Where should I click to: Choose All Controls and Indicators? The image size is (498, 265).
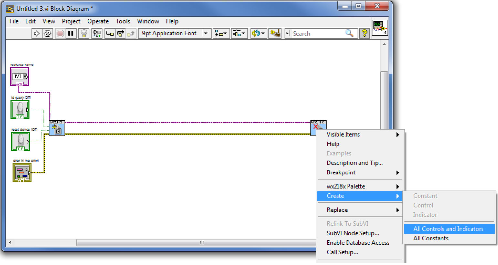(x=448, y=229)
